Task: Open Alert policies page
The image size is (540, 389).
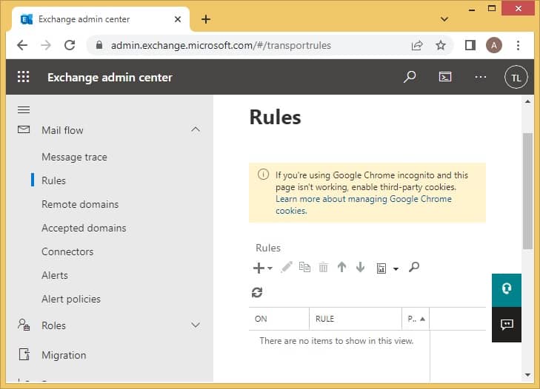Action: pos(71,299)
